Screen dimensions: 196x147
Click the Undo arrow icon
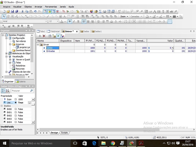coord(35,11)
